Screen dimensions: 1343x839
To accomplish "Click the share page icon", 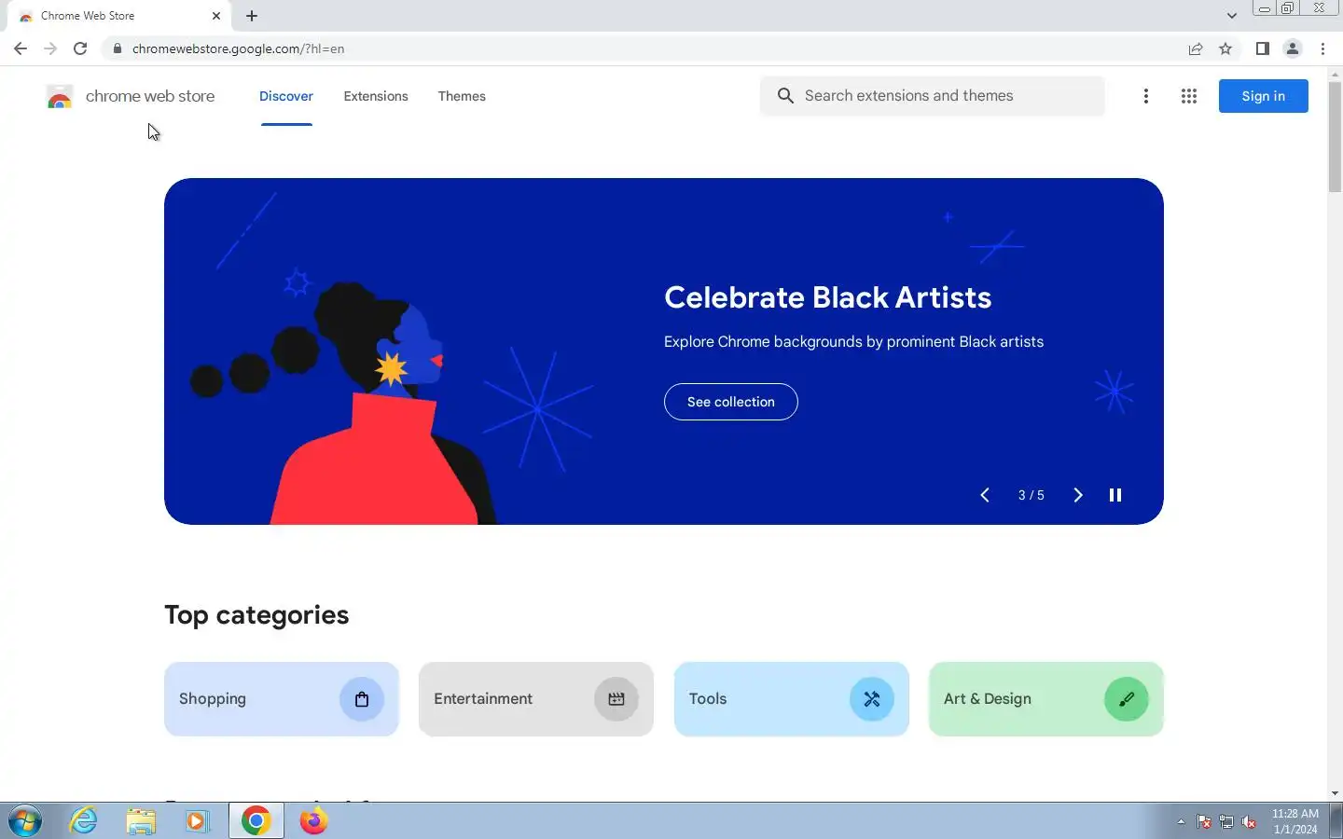I will click(1196, 48).
